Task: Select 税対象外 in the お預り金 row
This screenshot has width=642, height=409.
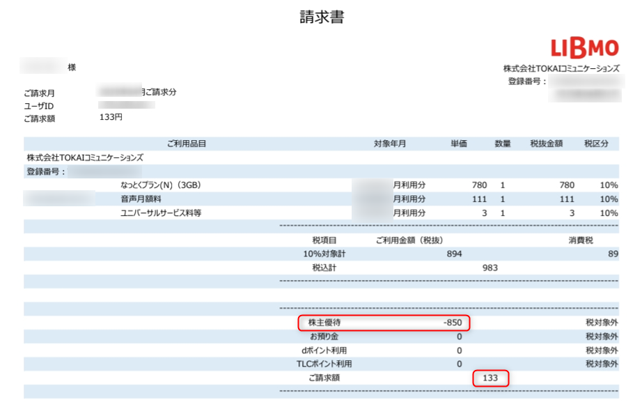Action: (602, 337)
